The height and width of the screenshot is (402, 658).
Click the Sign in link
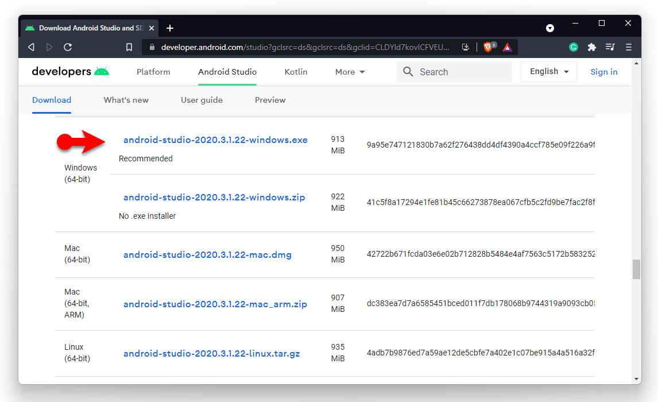point(604,72)
